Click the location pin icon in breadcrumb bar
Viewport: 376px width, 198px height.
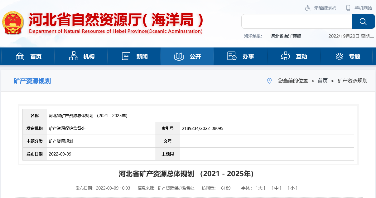(269, 81)
